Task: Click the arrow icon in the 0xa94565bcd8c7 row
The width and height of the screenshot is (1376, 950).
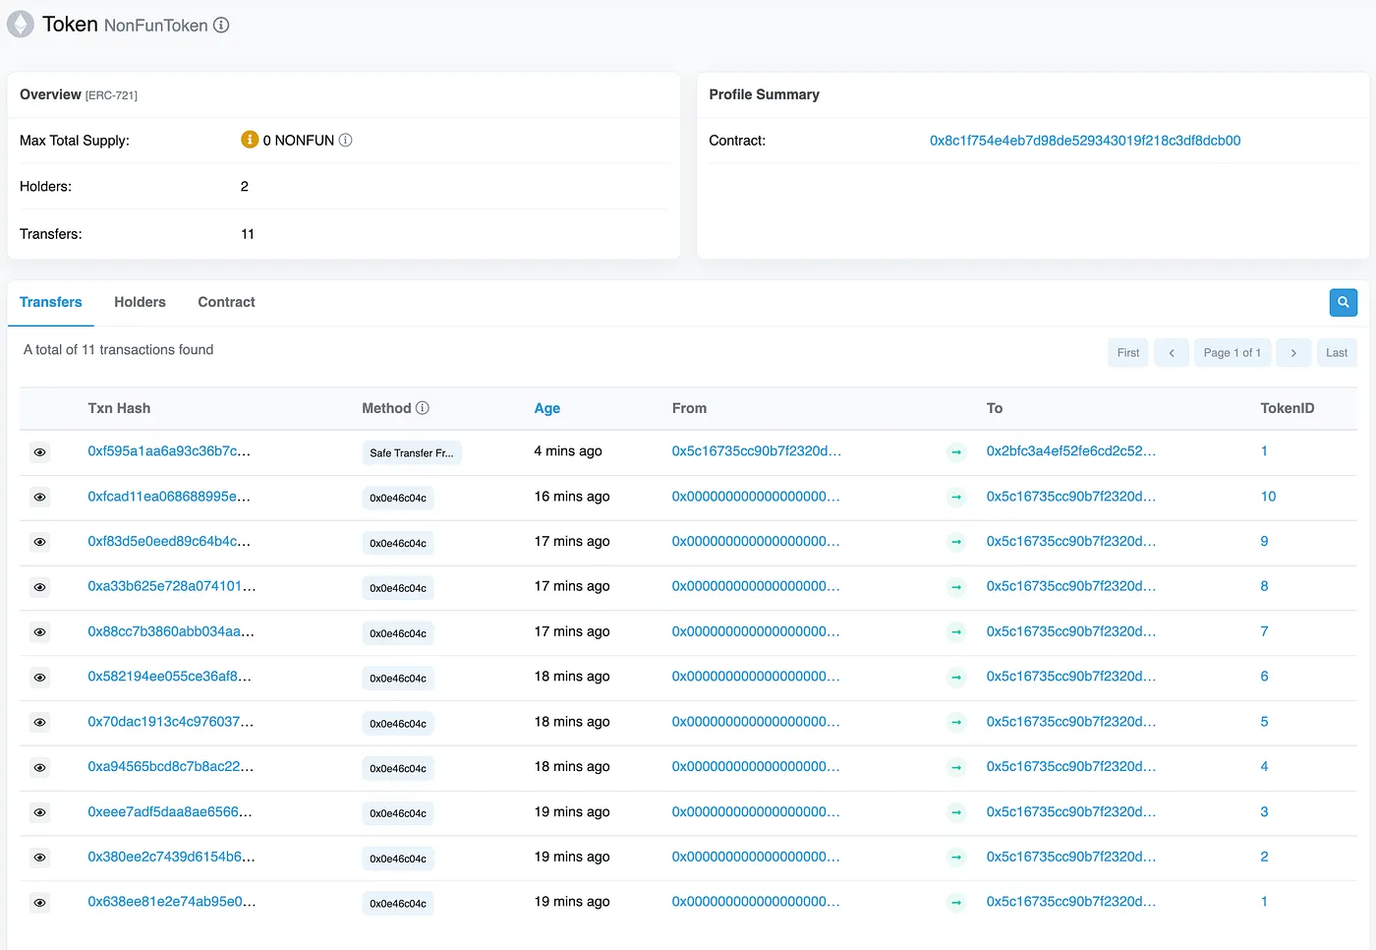Action: click(956, 768)
